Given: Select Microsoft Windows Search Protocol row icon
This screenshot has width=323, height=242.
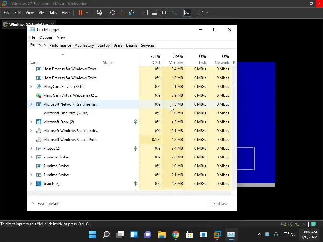Looking at the screenshot, I should [38, 140].
